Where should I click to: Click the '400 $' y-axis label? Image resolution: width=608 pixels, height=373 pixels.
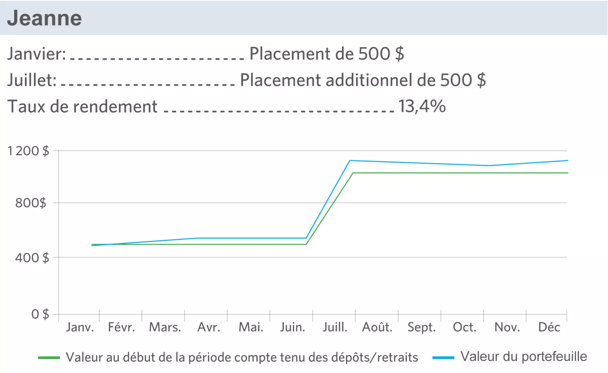pos(32,258)
